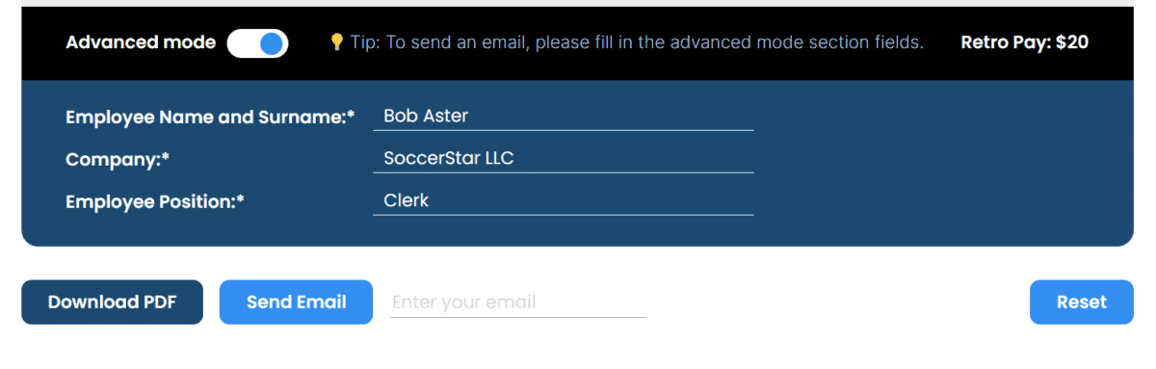This screenshot has width=1156, height=369.
Task: Click the Download PDF button
Action: tap(112, 303)
